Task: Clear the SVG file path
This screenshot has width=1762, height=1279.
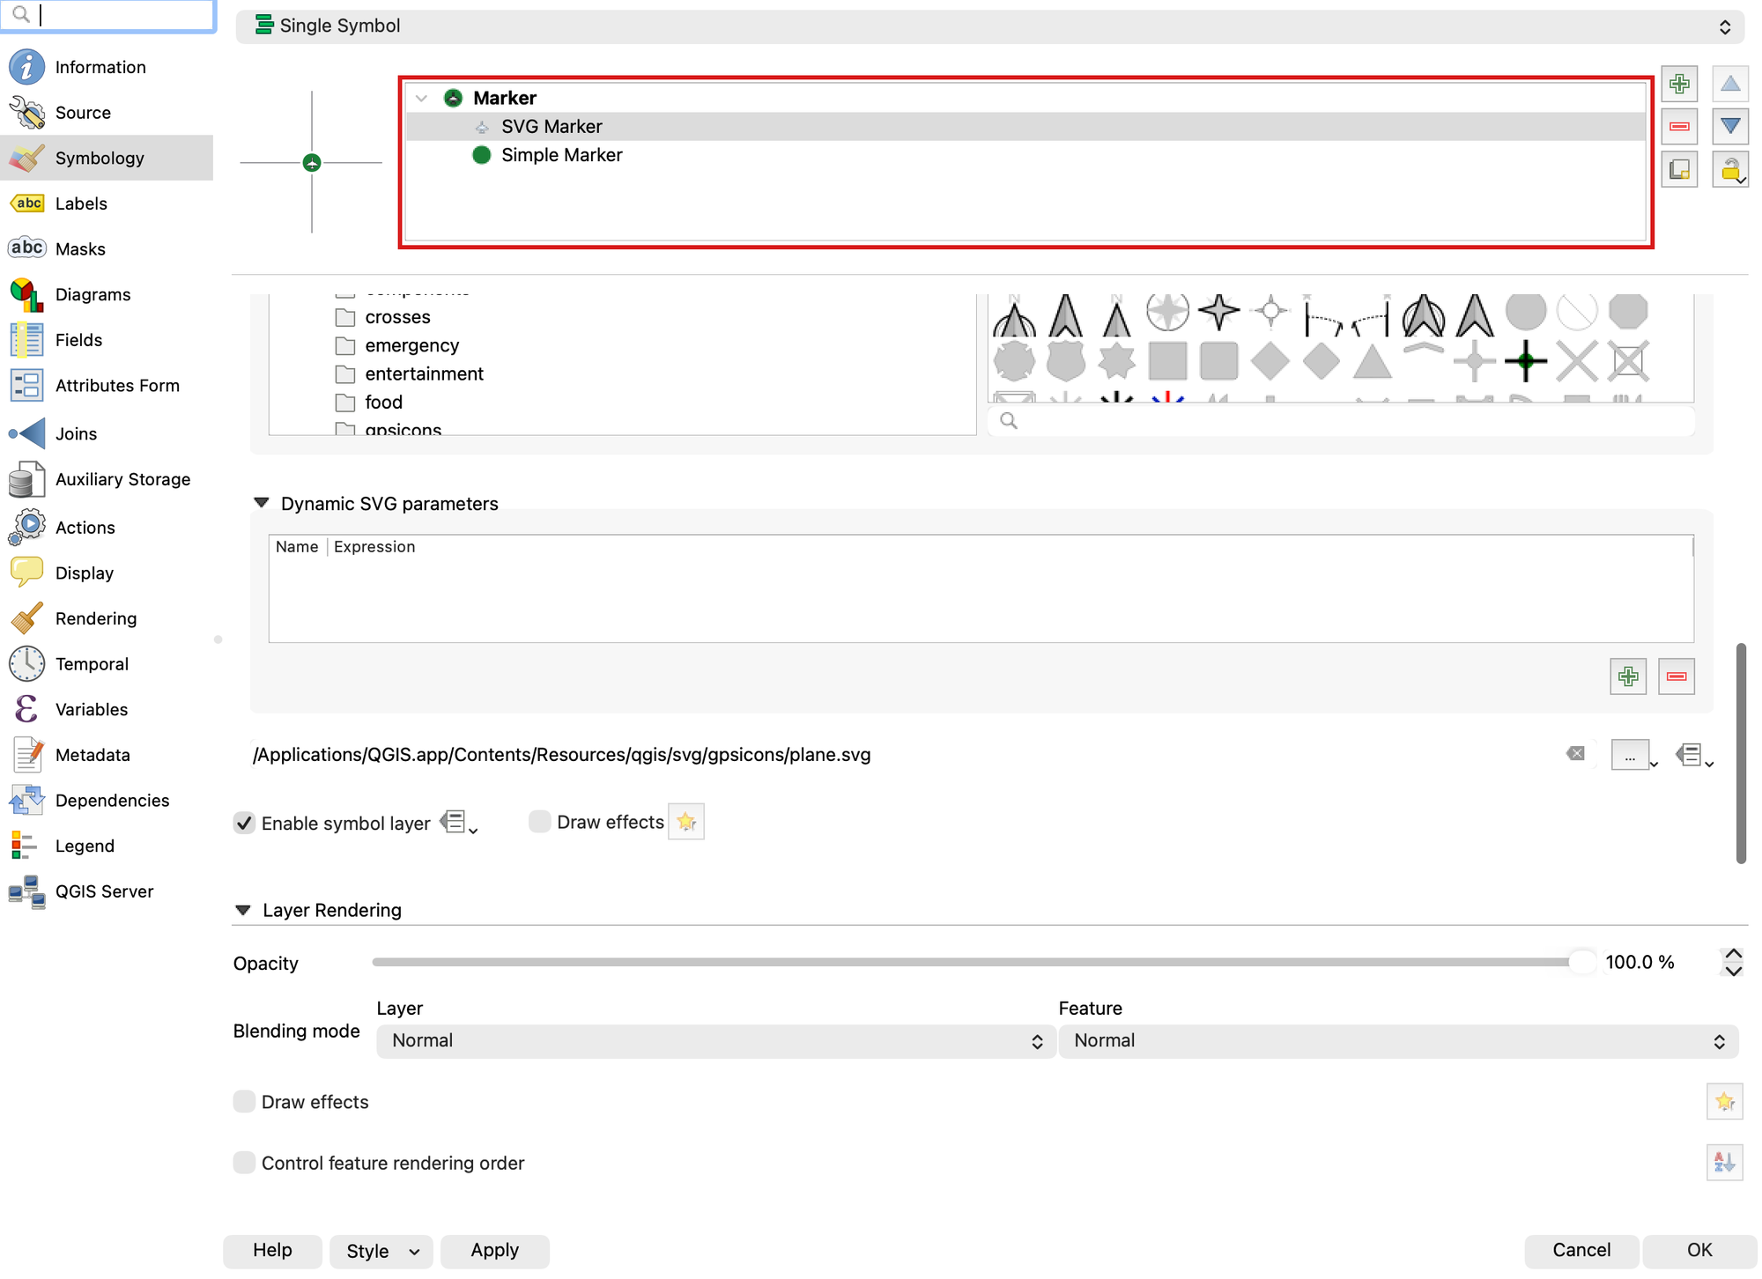Action: [1576, 754]
